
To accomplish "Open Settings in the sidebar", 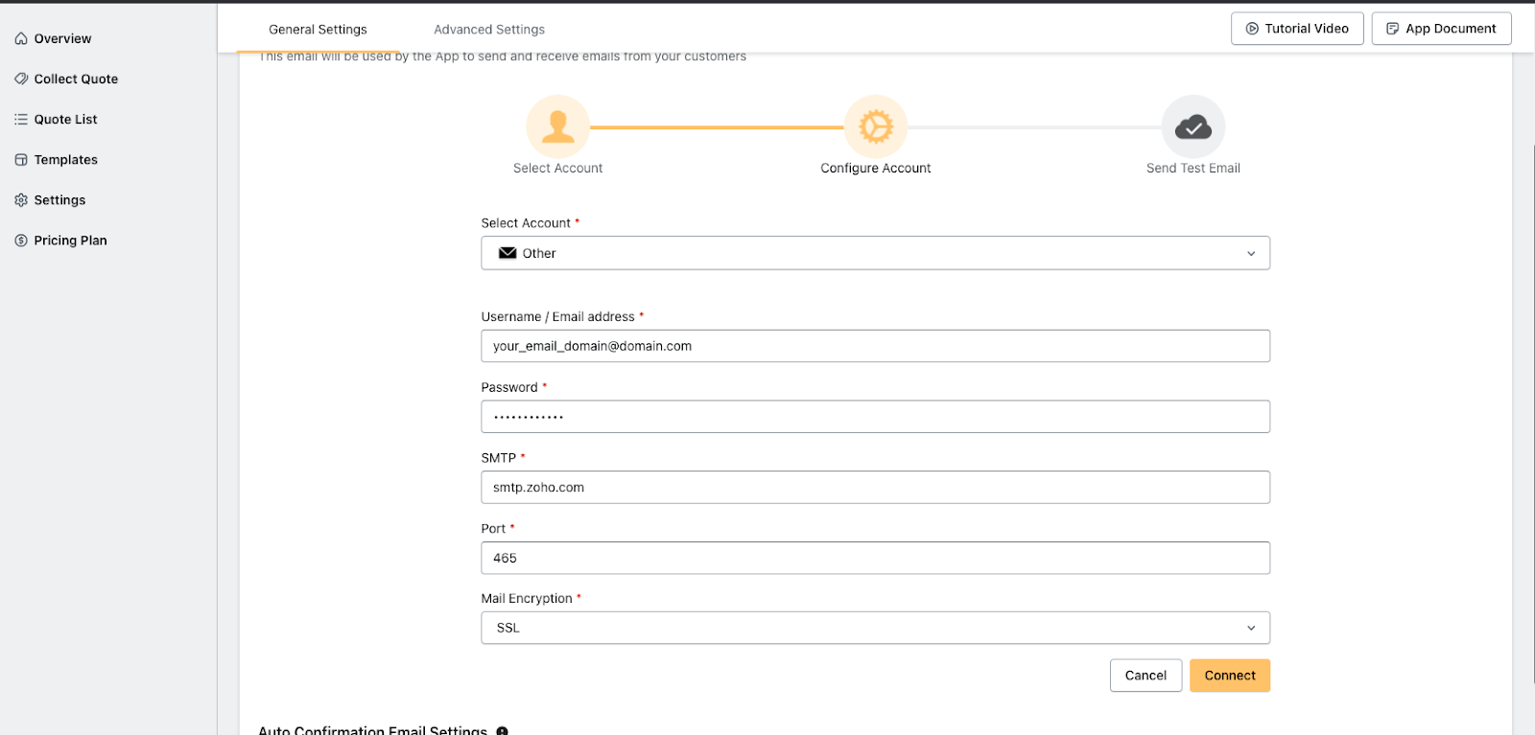I will tap(59, 199).
